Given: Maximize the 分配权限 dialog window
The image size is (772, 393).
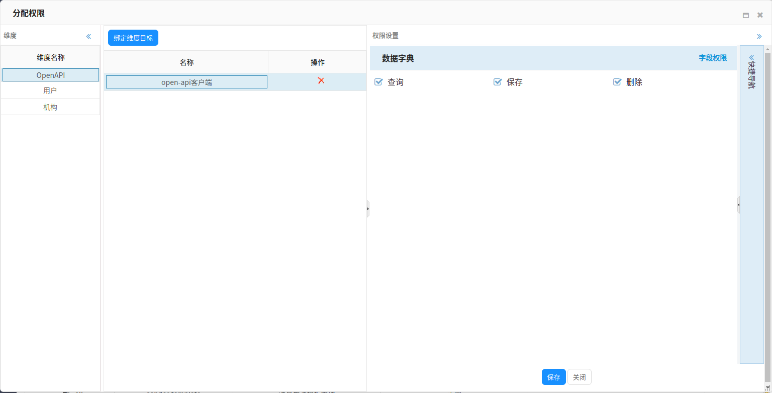Looking at the screenshot, I should (746, 15).
